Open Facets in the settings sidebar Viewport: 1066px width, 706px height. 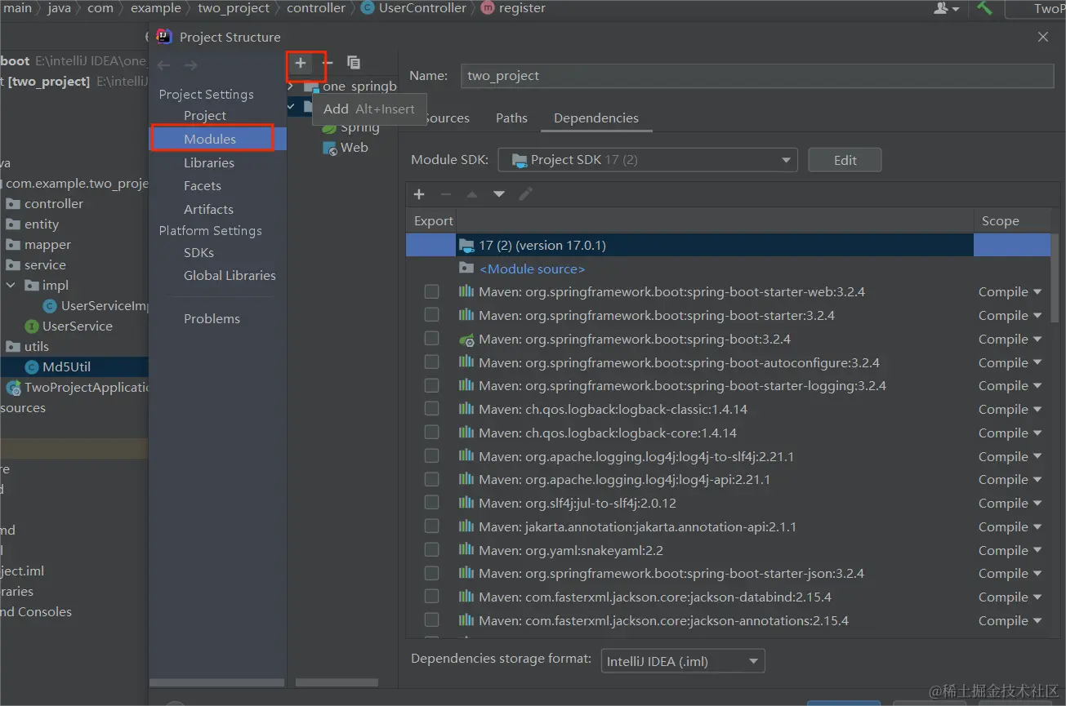(203, 186)
